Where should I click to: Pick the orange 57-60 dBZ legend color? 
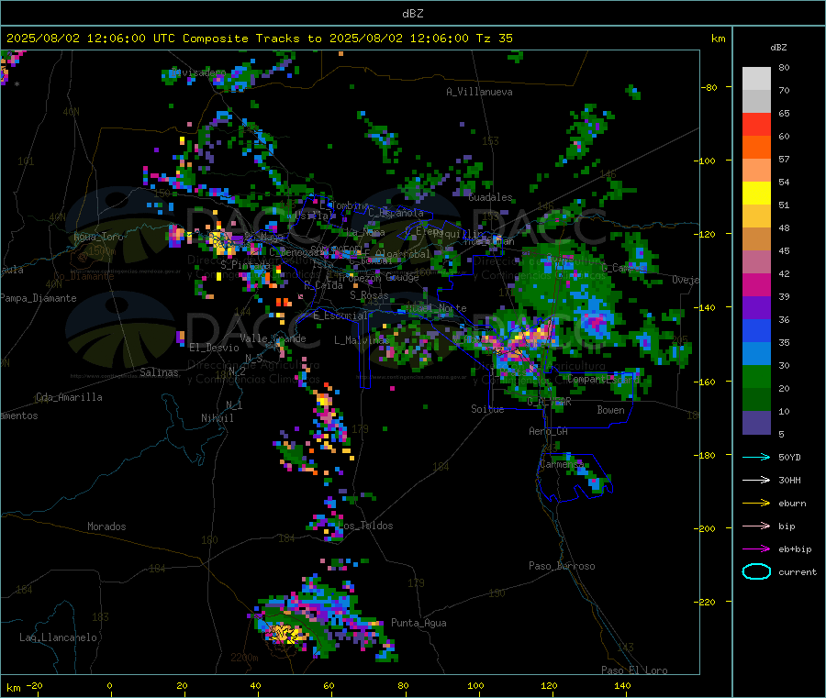(756, 148)
